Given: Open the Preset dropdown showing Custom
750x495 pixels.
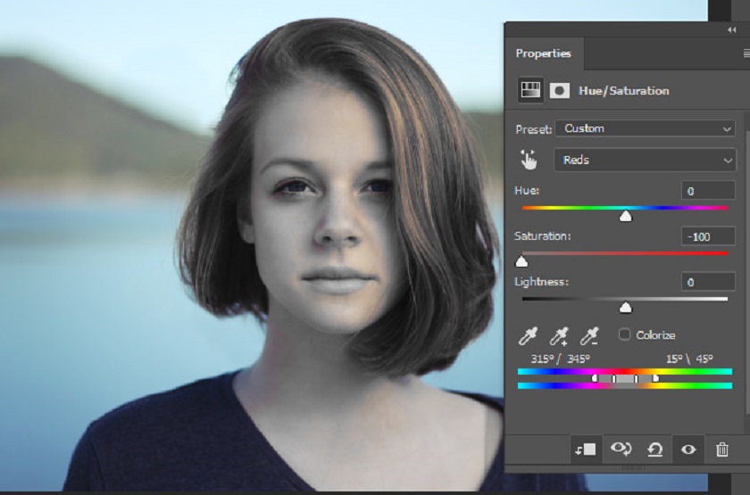Looking at the screenshot, I should (645, 128).
